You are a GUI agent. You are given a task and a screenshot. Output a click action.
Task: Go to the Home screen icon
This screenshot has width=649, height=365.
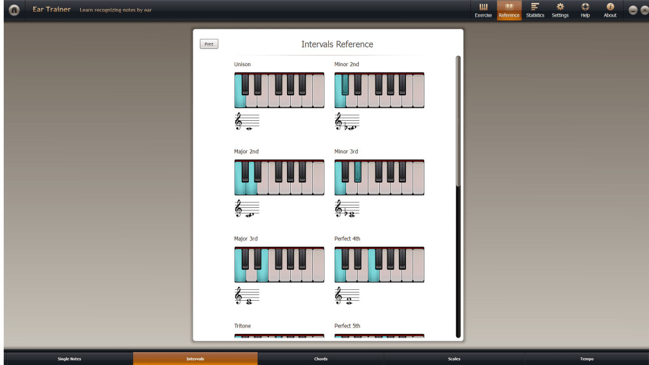(x=14, y=10)
